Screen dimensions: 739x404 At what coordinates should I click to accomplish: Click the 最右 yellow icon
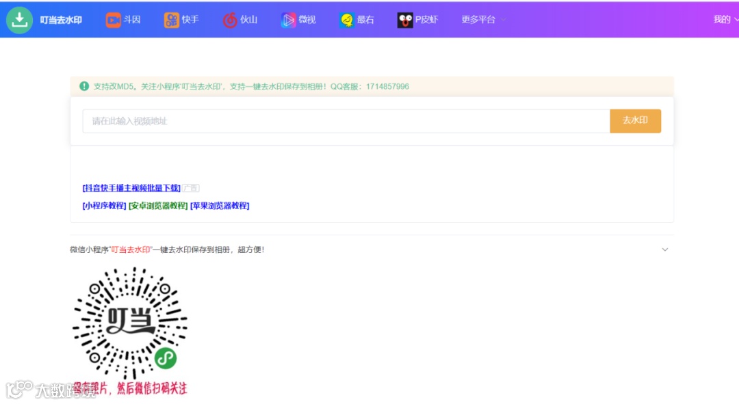pos(347,20)
